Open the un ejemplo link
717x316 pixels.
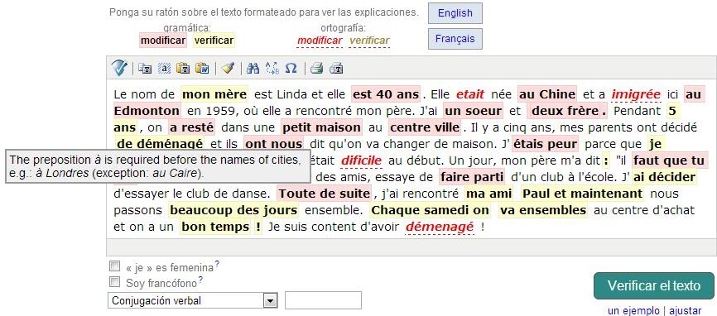tap(633, 310)
